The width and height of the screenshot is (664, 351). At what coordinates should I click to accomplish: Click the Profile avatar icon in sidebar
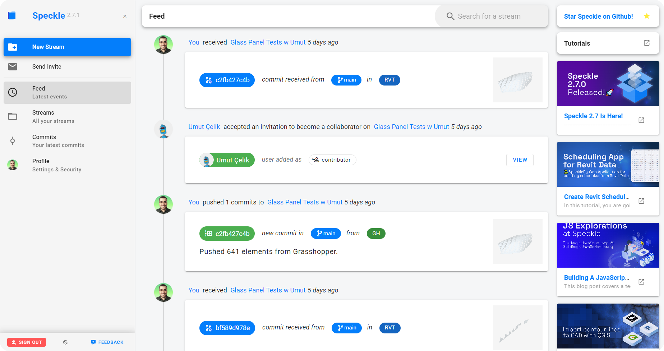[x=13, y=165]
